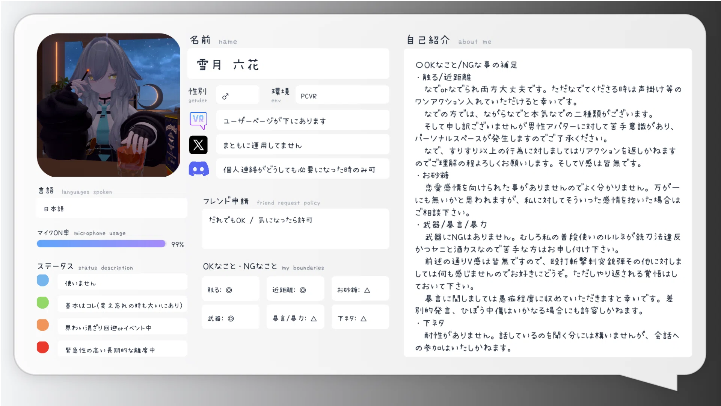Click the X (Twitter) logo icon

[x=198, y=145]
